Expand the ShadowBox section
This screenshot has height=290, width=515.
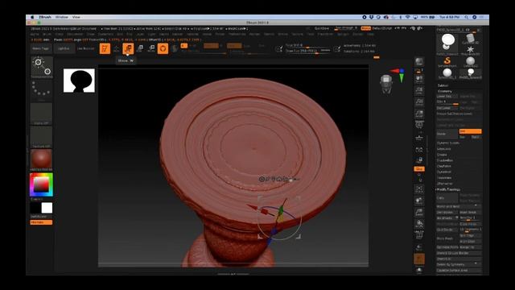(x=445, y=160)
